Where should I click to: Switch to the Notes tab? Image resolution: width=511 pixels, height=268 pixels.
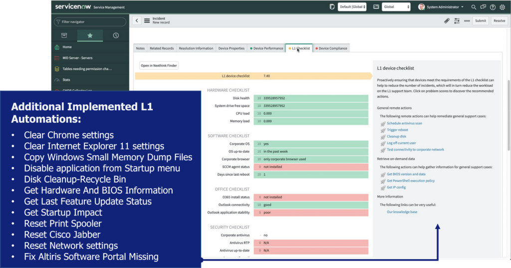click(140, 48)
